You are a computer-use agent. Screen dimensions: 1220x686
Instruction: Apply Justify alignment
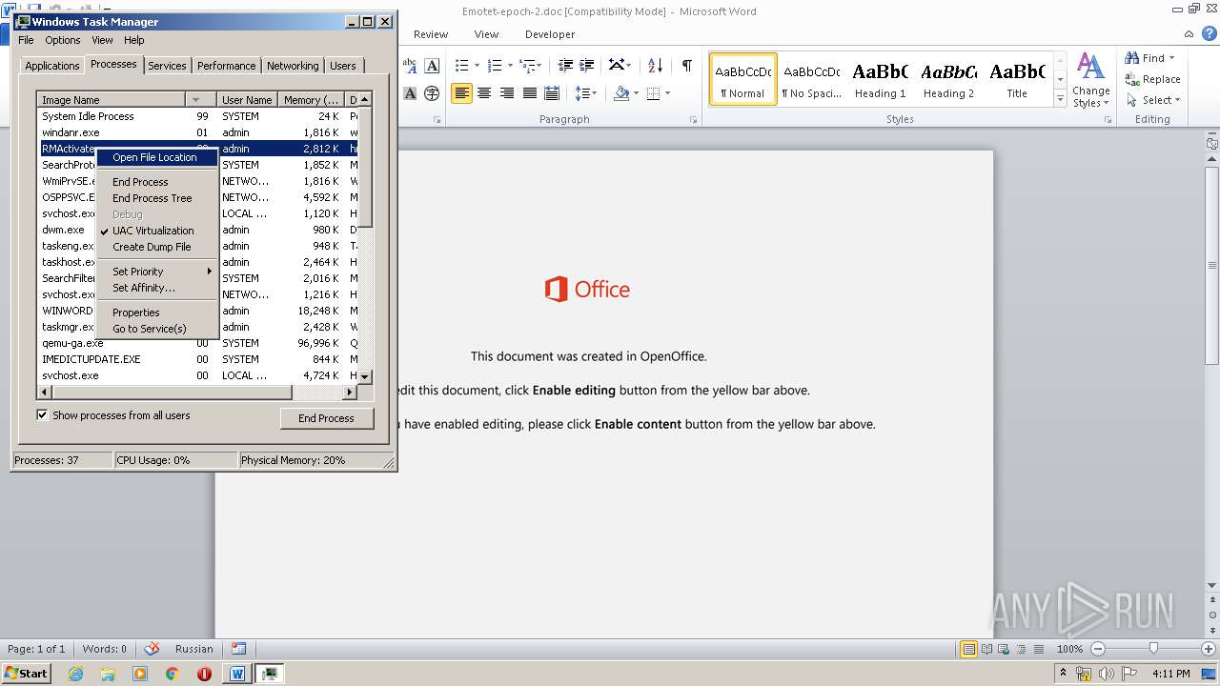(530, 93)
